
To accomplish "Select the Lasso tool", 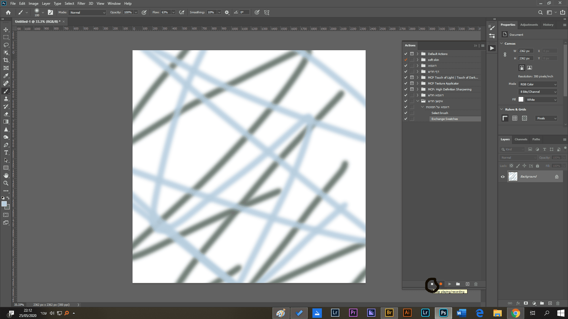I will 6,45.
